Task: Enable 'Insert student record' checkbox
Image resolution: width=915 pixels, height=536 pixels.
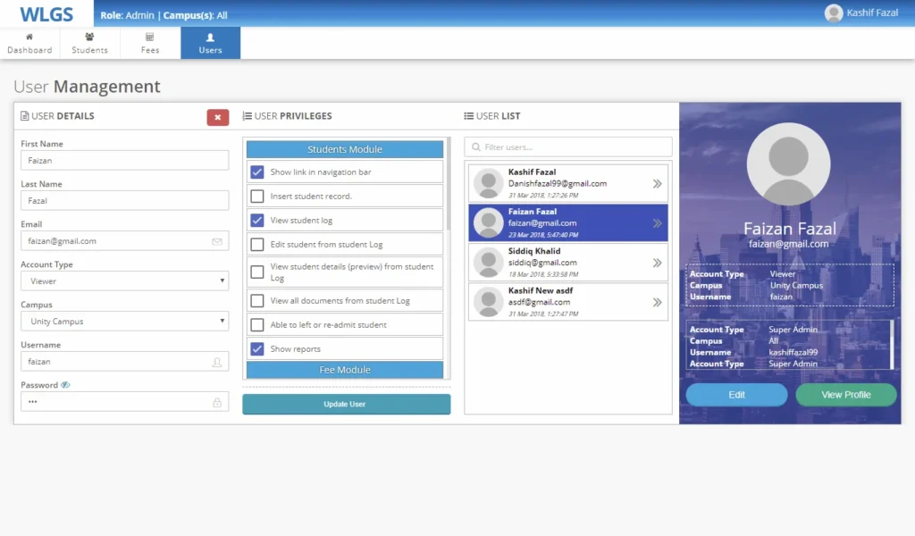Action: (x=257, y=197)
